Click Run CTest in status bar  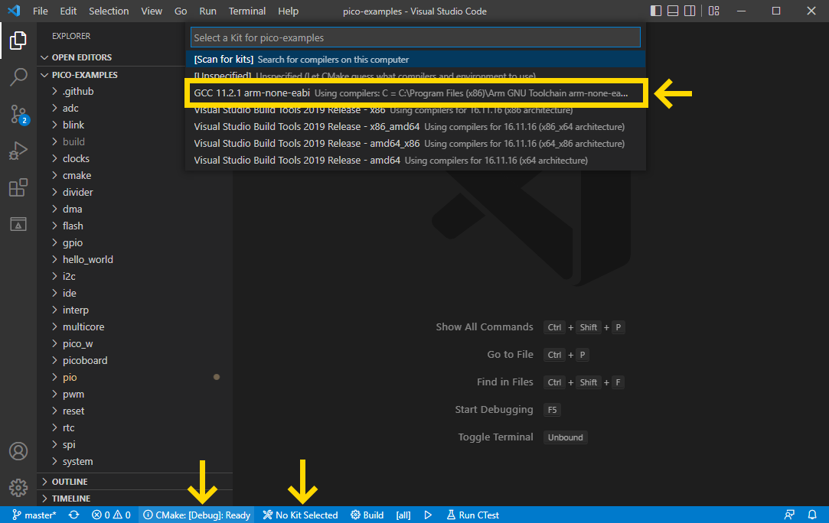click(x=472, y=515)
